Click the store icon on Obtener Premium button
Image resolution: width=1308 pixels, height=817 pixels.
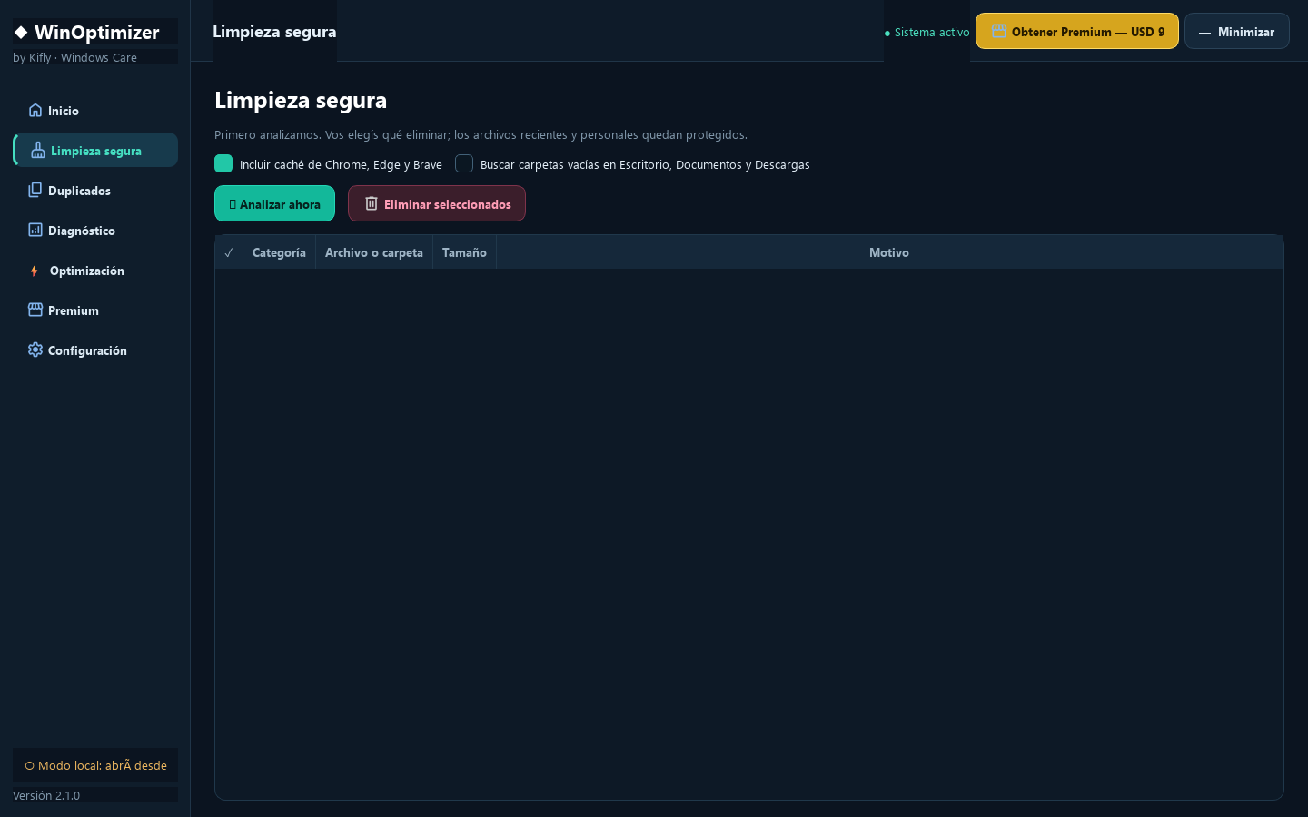(x=999, y=31)
